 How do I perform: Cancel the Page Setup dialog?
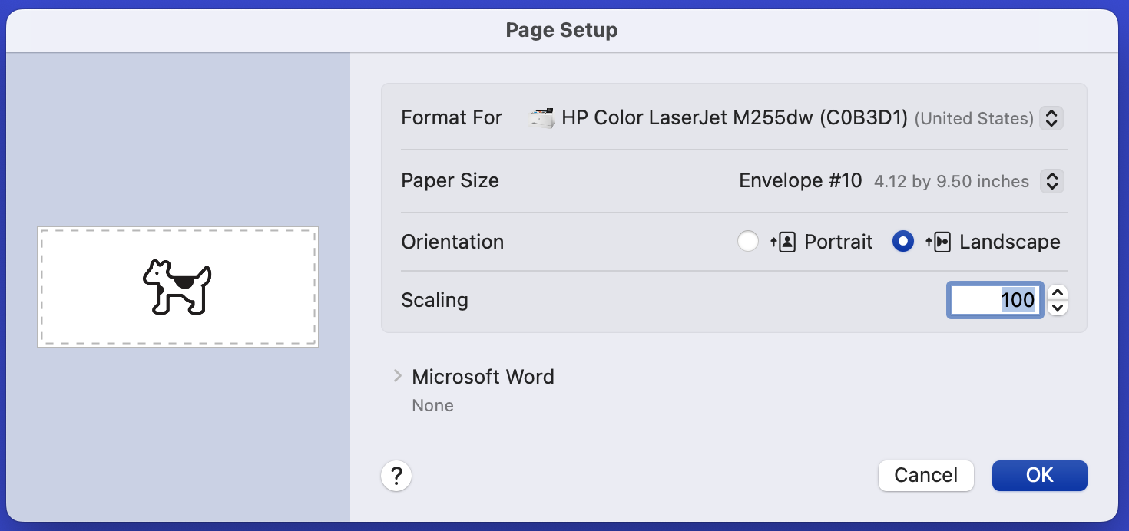[x=925, y=475]
